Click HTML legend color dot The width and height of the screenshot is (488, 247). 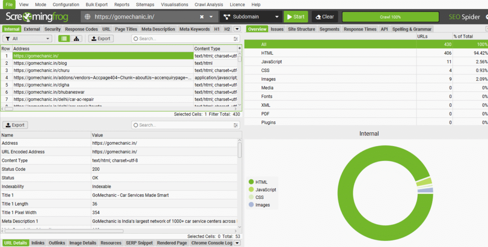point(251,182)
